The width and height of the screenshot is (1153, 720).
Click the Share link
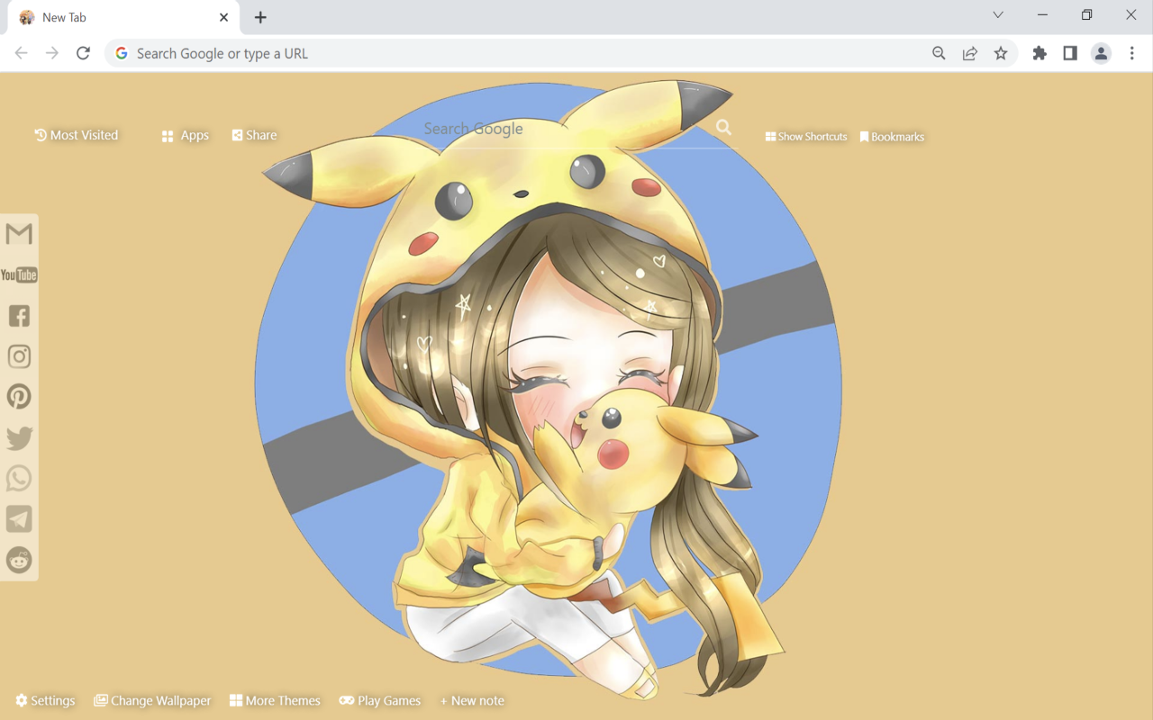coord(255,135)
